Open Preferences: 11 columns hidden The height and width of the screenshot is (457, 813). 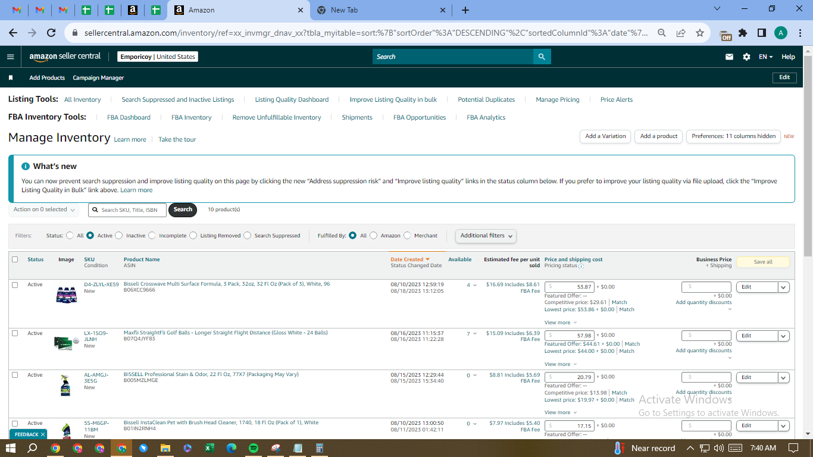734,136
